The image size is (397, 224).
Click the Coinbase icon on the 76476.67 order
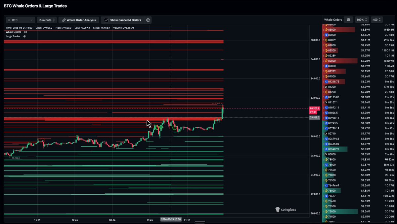[x=327, y=185]
